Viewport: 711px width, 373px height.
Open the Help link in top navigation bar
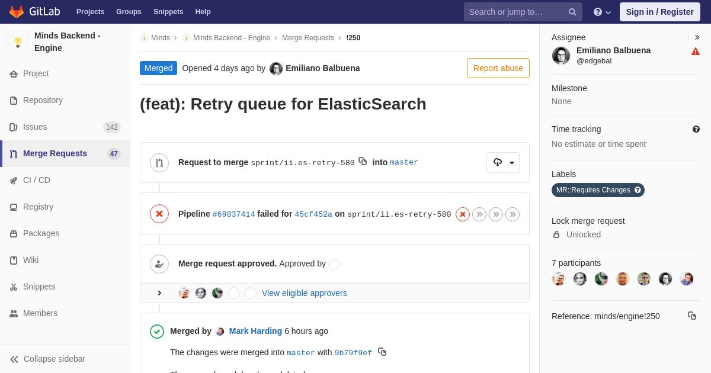click(203, 12)
